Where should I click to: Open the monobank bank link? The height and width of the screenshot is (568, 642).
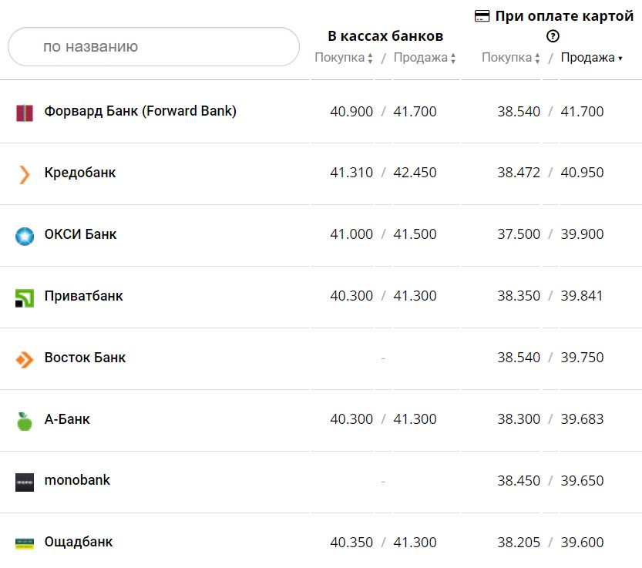coord(77,480)
